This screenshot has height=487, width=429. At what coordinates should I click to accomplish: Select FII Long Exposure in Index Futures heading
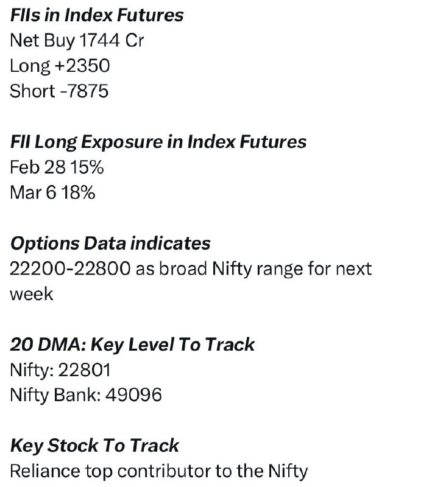click(x=158, y=142)
